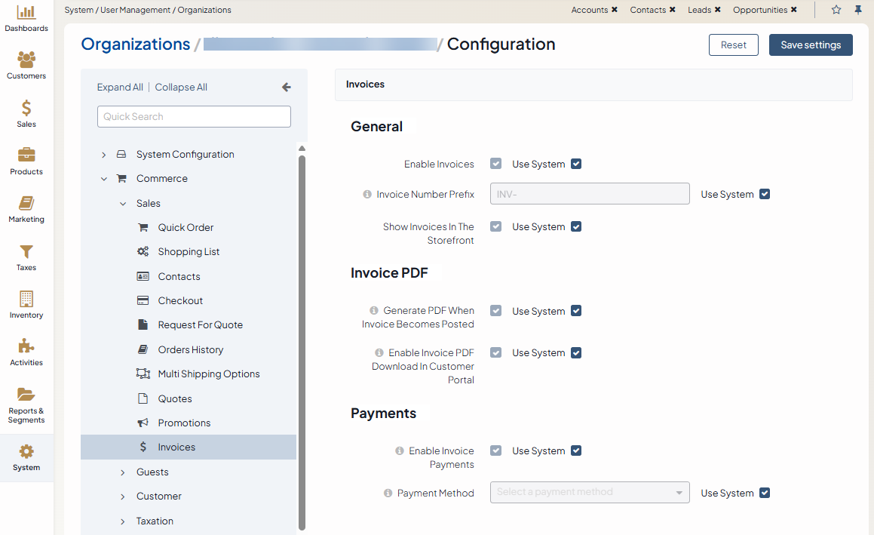
Task: Click the Save settings button
Action: (811, 45)
